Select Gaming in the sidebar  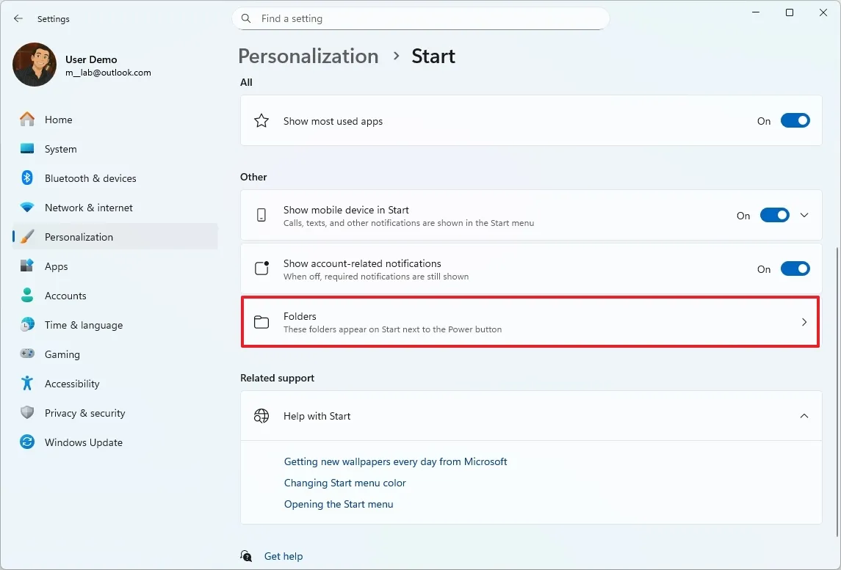[62, 354]
